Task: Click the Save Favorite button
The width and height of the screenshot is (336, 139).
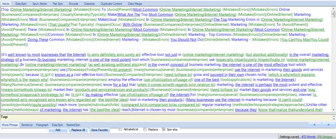Action: pos(99,130)
